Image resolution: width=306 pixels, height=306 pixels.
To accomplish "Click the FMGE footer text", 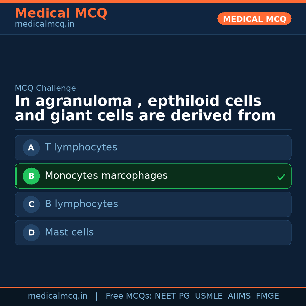I will point(267,296).
